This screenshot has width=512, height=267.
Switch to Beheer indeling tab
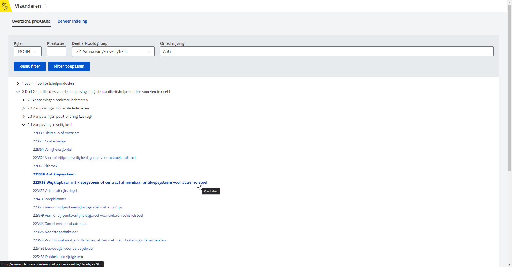[72, 21]
